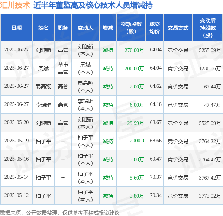Click 减持 in the 2025-05-14 row
223x216 pixels.
(x=108, y=178)
